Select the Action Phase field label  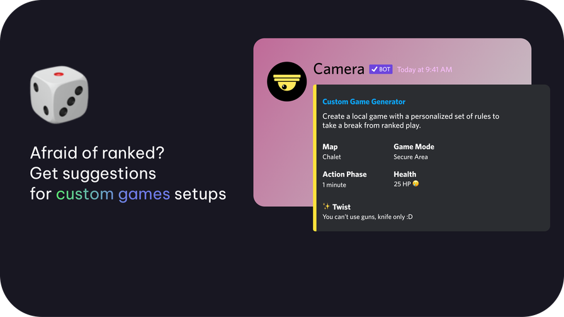[x=344, y=174]
